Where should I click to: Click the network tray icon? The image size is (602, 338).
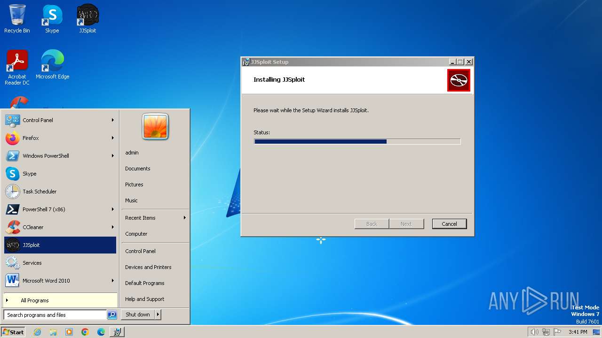pyautogui.click(x=546, y=332)
